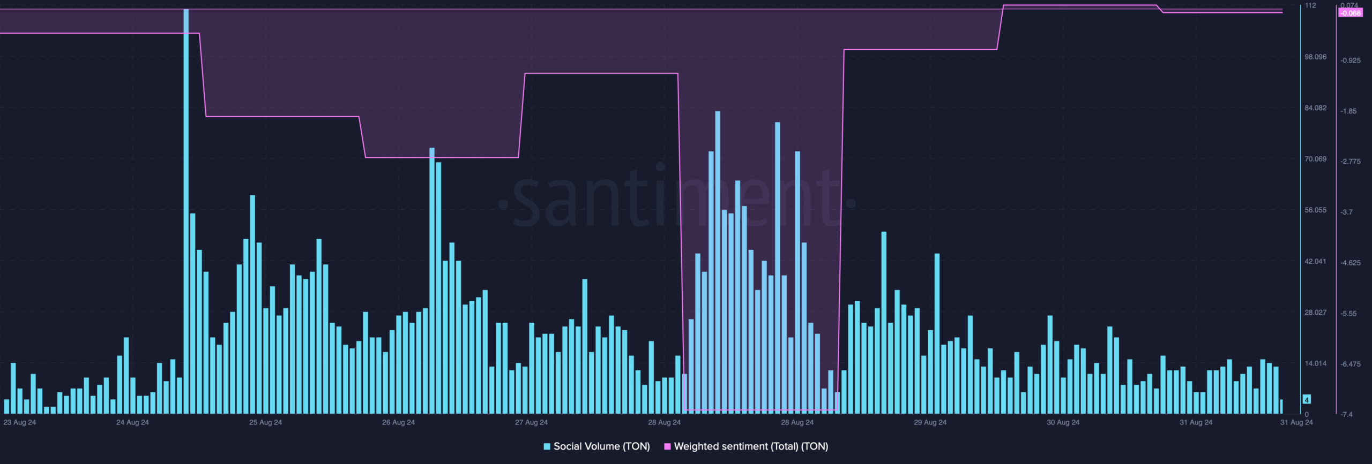1372x464 pixels.
Task: Click the cyan Social Volume legend swatch
Action: 547,446
